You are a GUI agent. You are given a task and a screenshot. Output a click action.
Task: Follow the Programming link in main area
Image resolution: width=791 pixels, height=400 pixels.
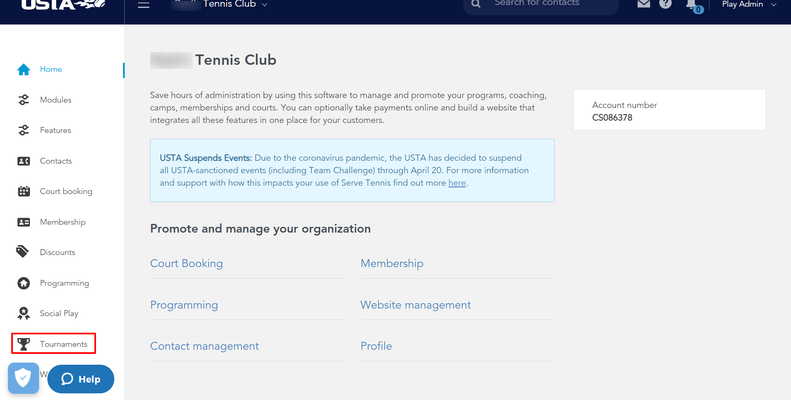184,305
